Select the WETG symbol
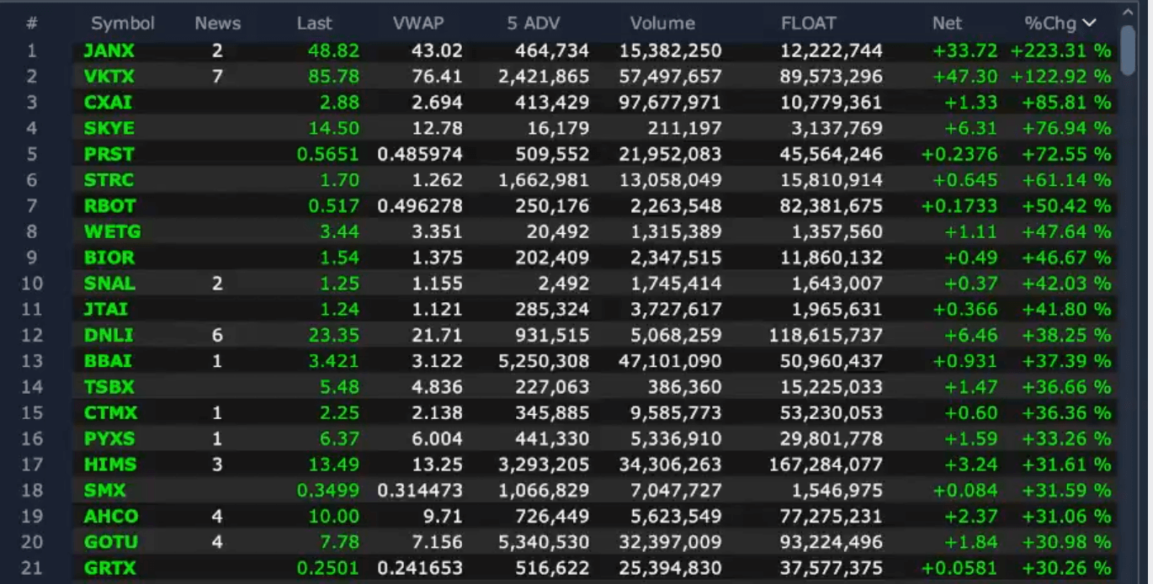 pyautogui.click(x=112, y=231)
